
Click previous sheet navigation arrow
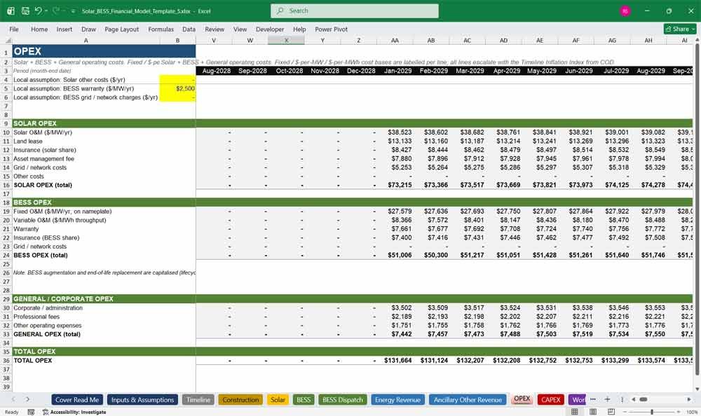pos(13,399)
